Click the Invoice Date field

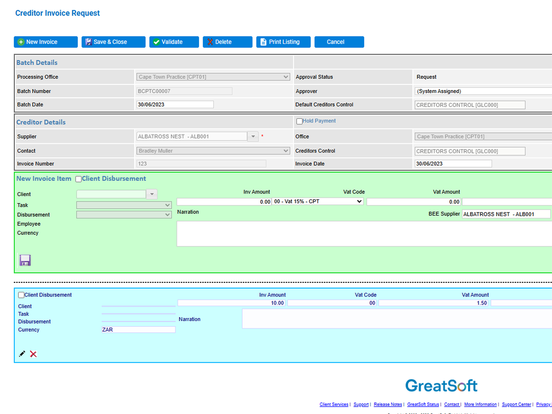pyautogui.click(x=453, y=164)
